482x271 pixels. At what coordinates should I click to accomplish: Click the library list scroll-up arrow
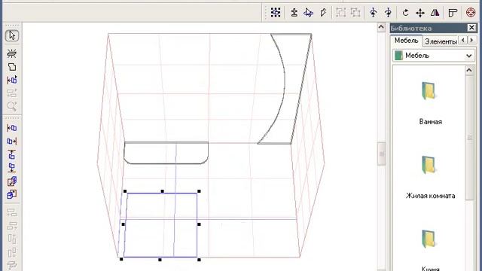tap(469, 70)
